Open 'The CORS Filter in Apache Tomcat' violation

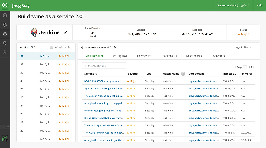click(104, 133)
